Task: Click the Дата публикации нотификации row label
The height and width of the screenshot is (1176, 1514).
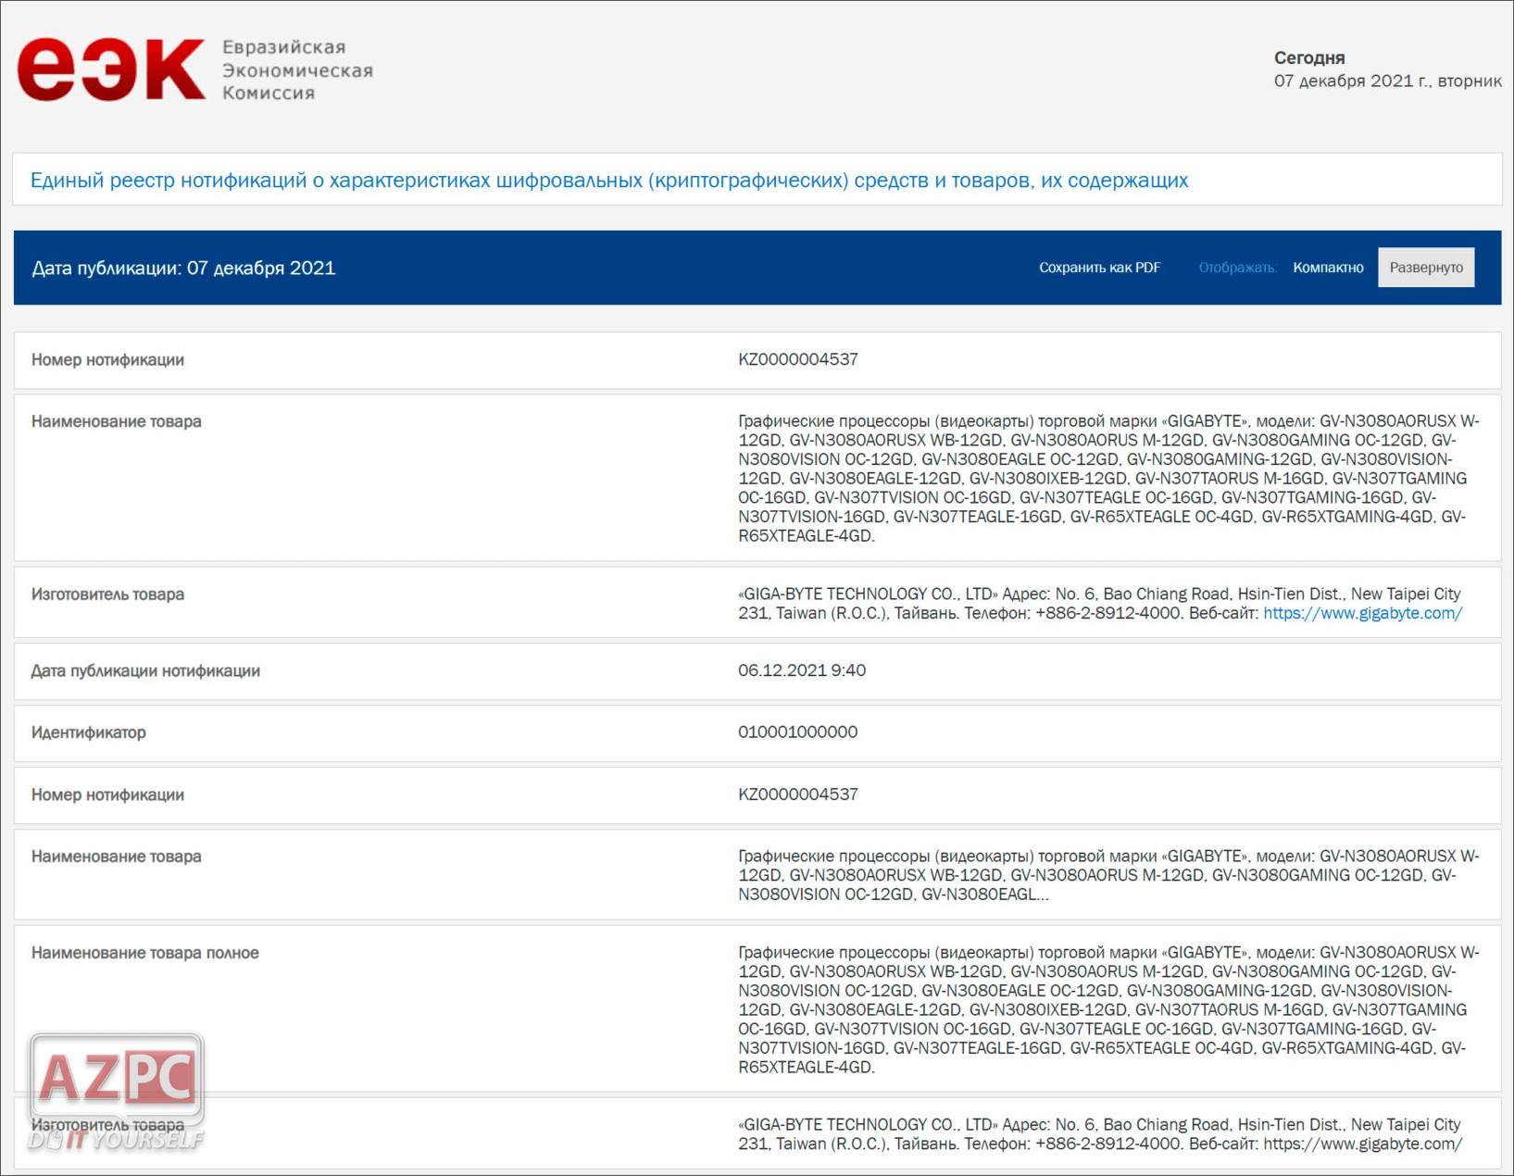Action: pyautogui.click(x=145, y=670)
